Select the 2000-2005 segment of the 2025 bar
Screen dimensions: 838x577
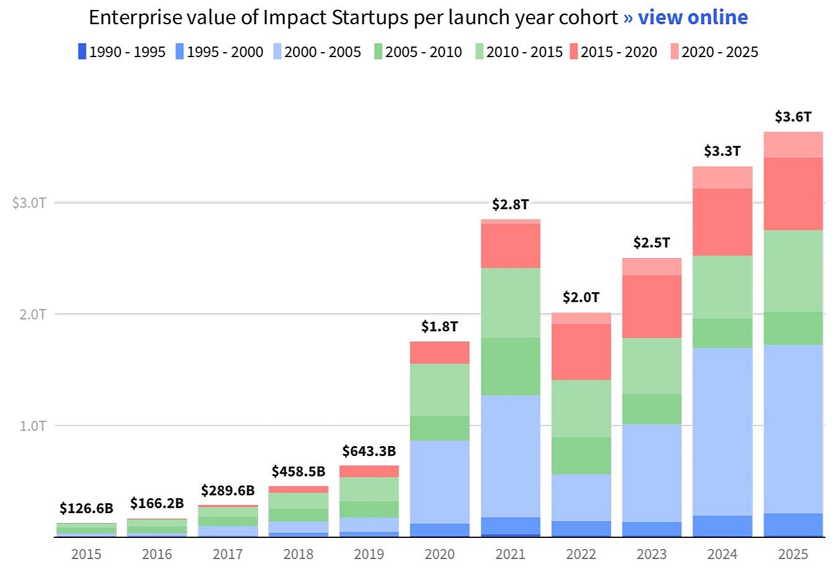(793, 428)
